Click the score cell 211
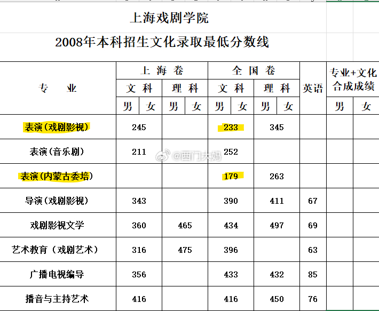This screenshot has width=379, height=311. [139, 152]
